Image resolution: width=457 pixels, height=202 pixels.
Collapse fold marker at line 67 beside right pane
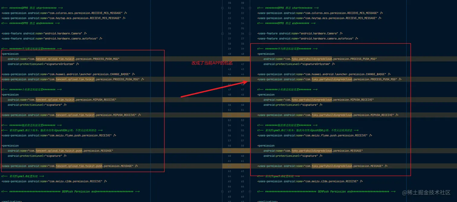pyautogui.click(x=250, y=191)
